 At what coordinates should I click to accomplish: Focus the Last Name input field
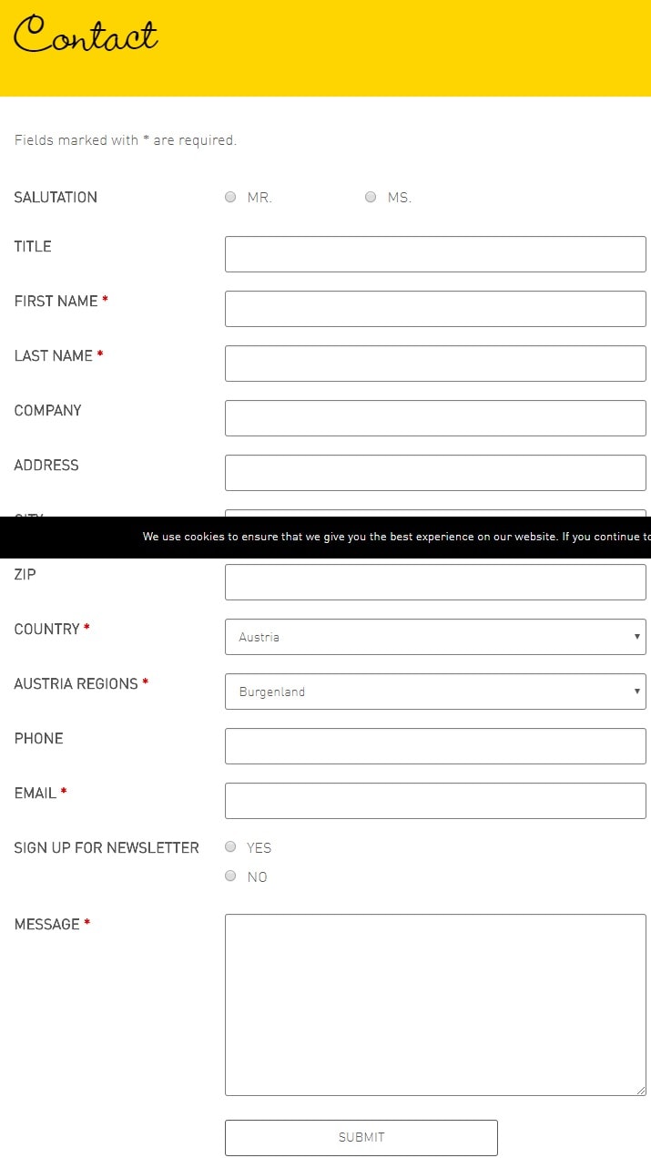click(x=435, y=364)
